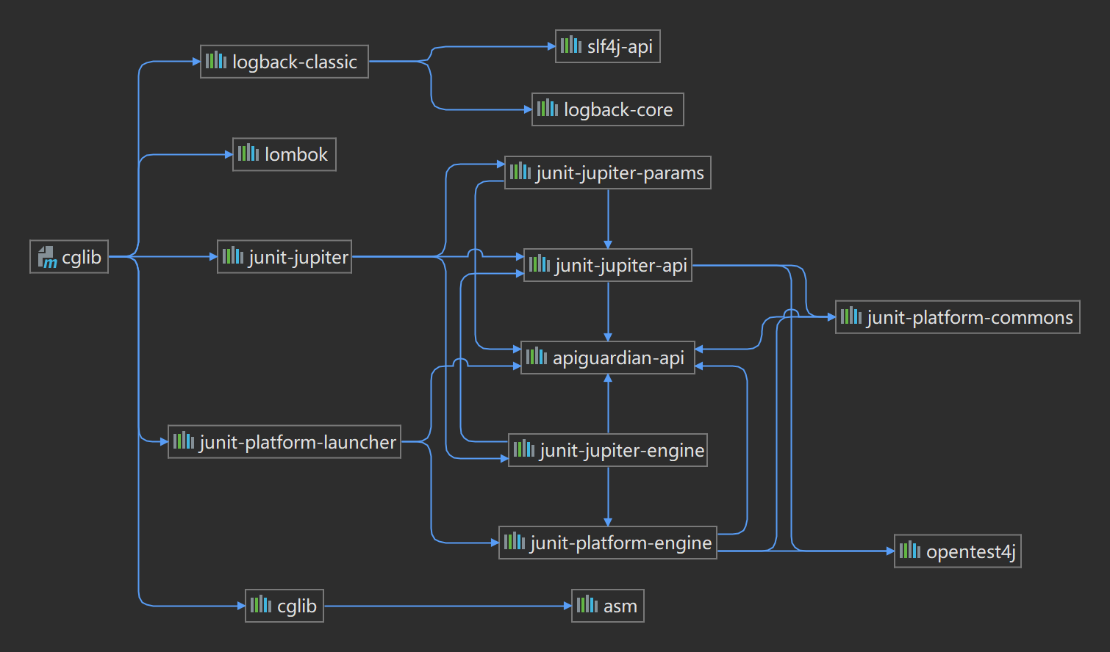Select the library icon beside logback-classic
The width and height of the screenshot is (1110, 652).
pos(215,62)
